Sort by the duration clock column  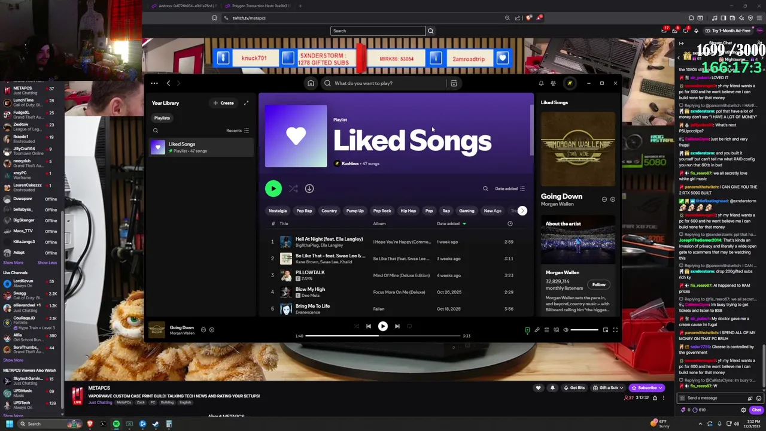(x=510, y=224)
